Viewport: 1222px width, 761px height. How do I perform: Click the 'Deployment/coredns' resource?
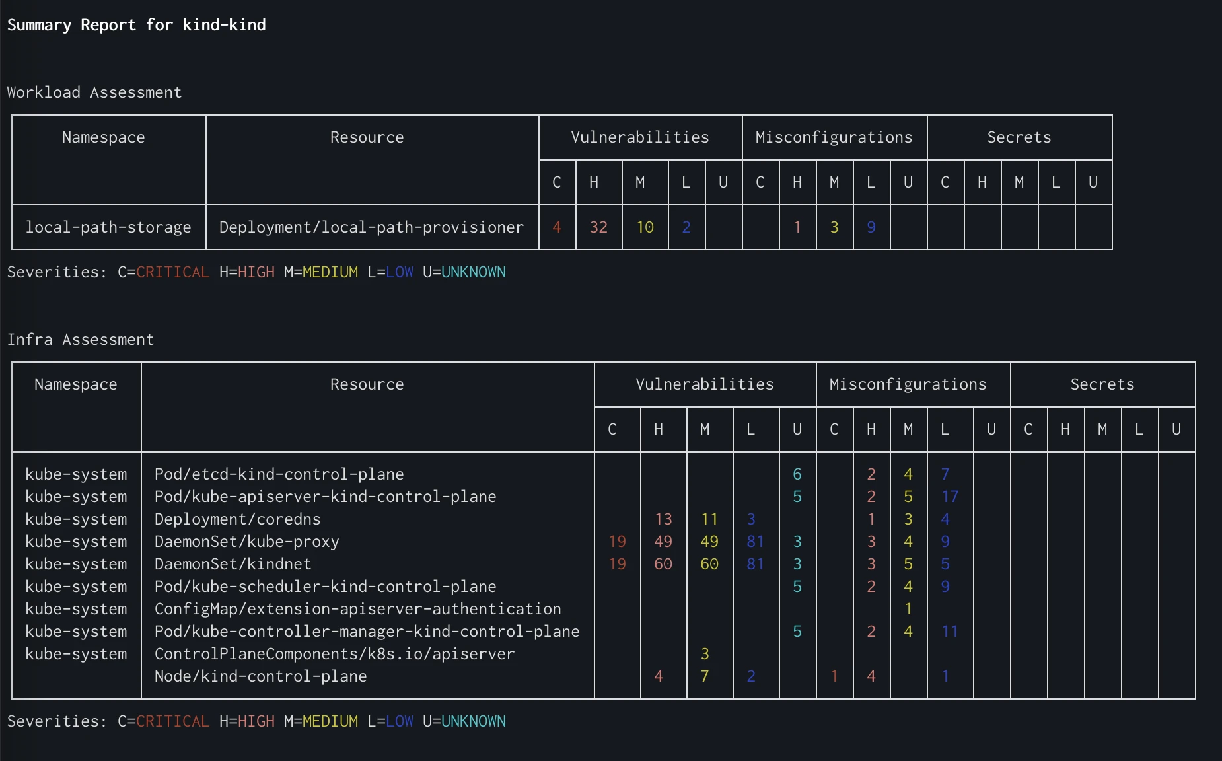(x=237, y=519)
